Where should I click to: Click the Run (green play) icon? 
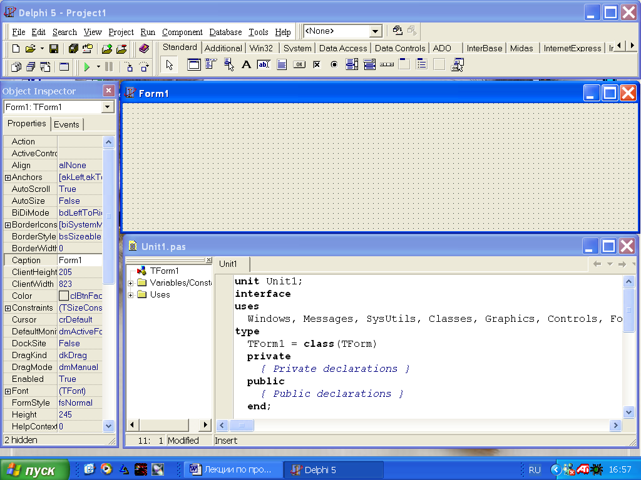[87, 67]
